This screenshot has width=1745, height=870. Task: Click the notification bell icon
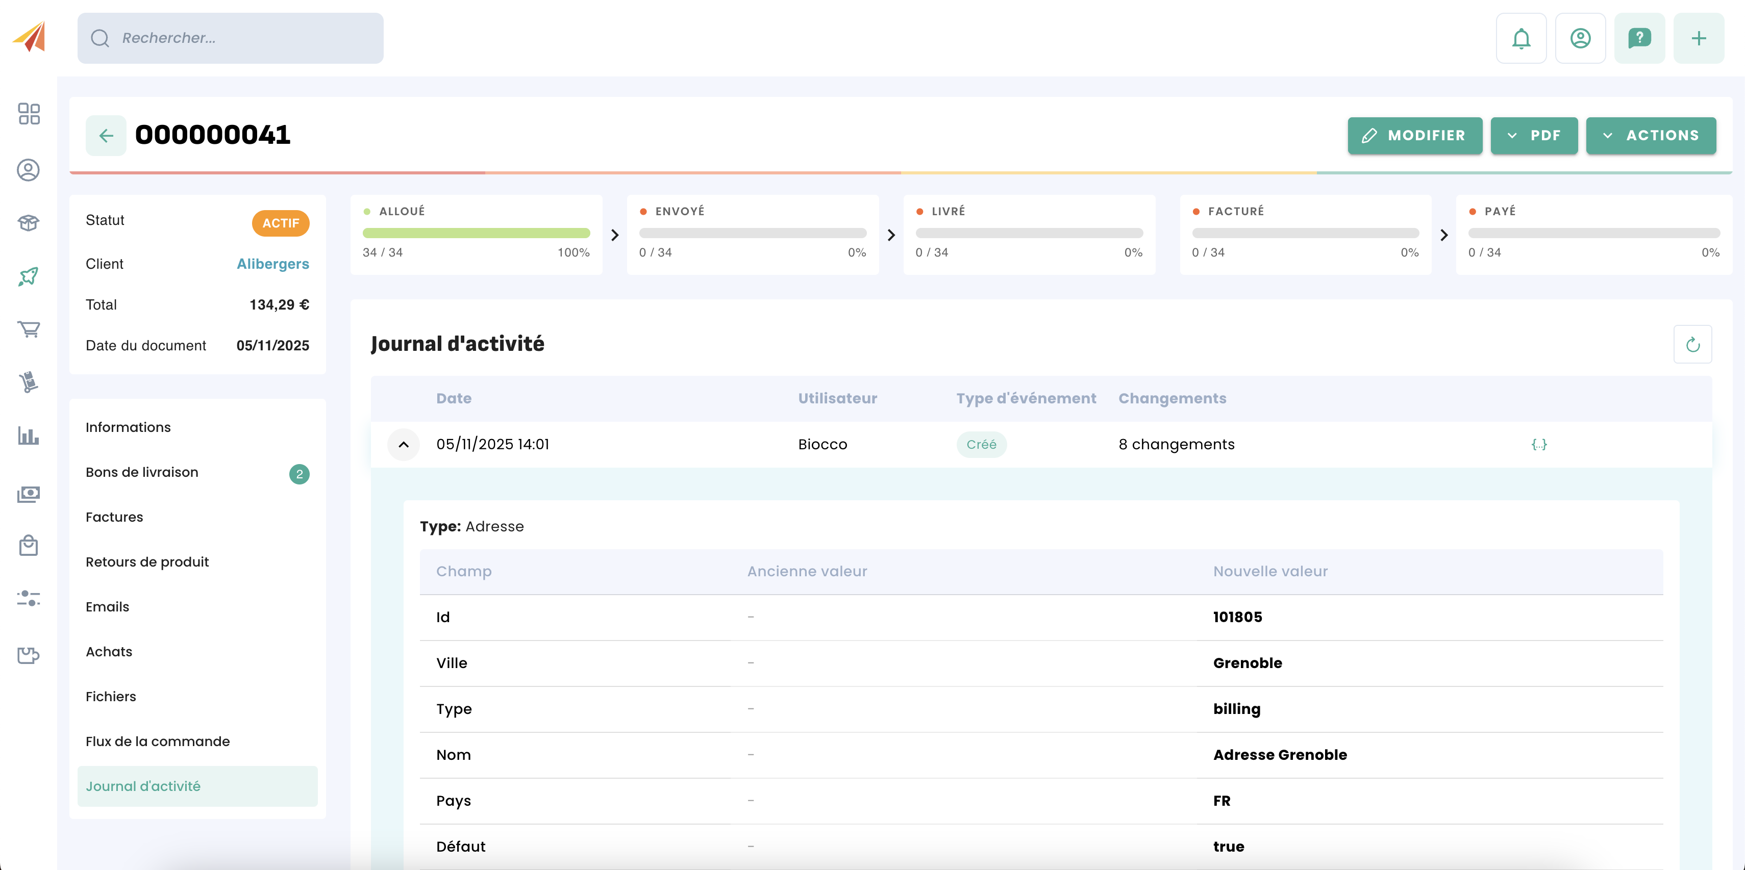[1521, 39]
